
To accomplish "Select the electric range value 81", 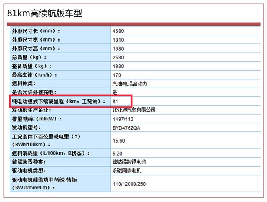I will [115, 102].
